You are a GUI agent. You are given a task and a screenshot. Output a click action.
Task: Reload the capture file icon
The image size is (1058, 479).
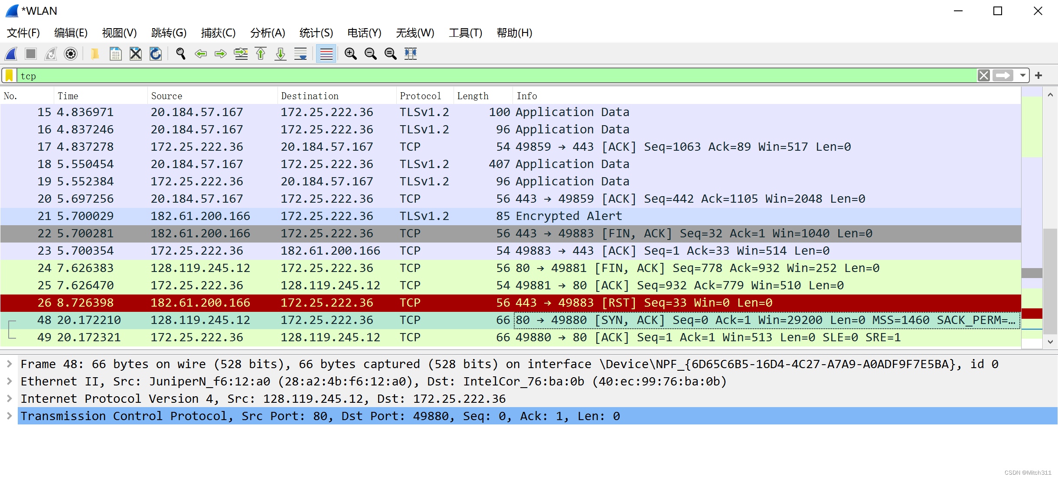point(156,54)
